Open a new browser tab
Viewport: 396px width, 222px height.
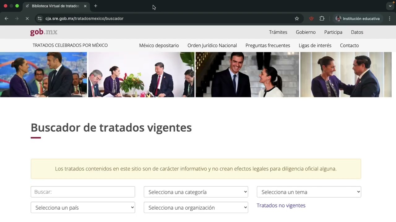[x=96, y=6]
